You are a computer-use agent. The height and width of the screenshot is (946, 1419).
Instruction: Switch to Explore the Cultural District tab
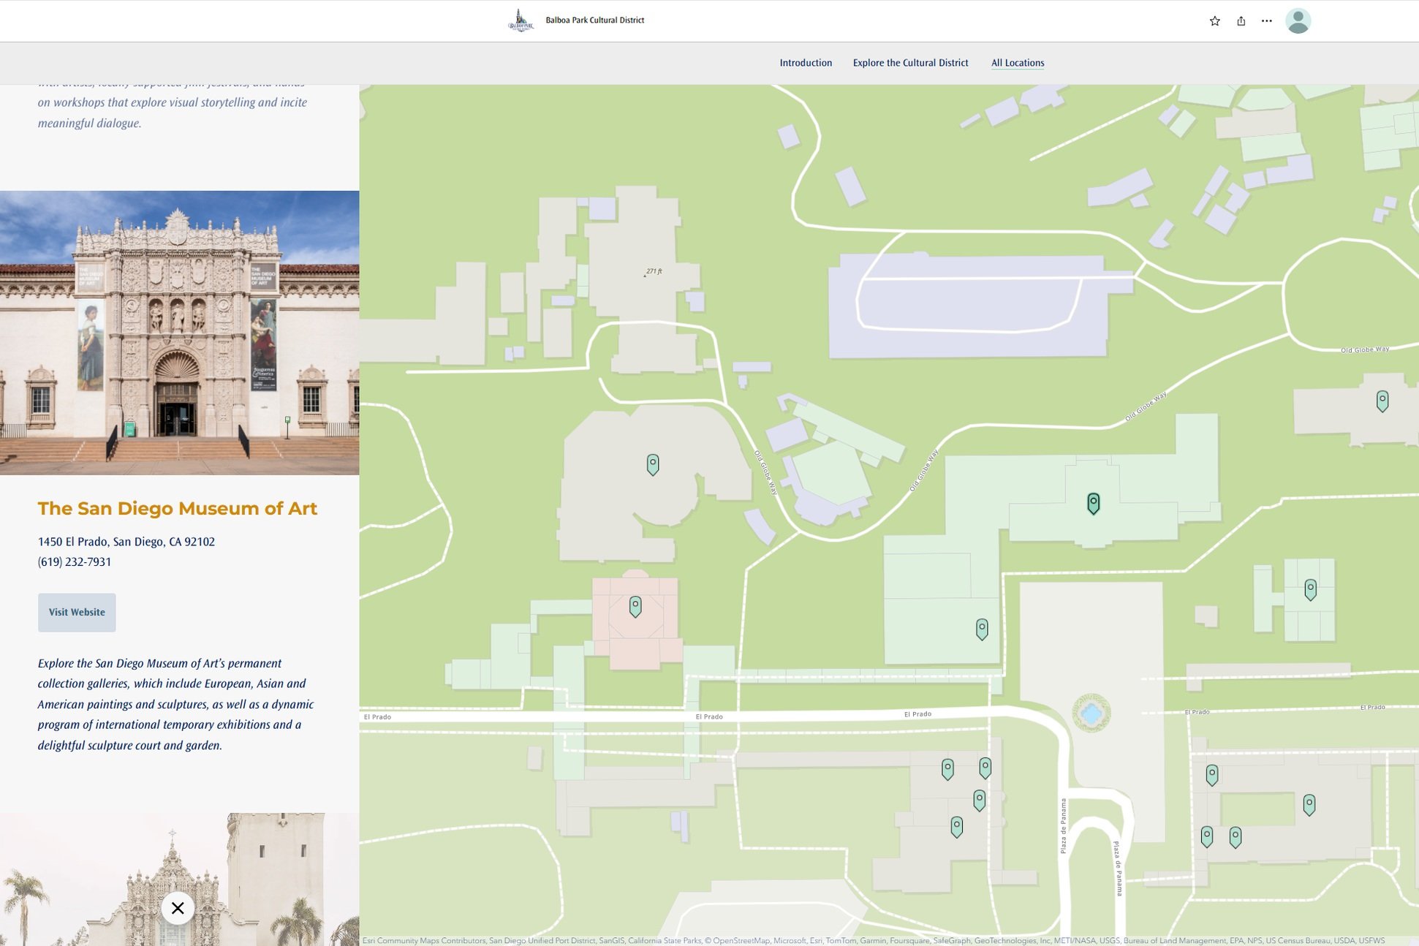[910, 63]
